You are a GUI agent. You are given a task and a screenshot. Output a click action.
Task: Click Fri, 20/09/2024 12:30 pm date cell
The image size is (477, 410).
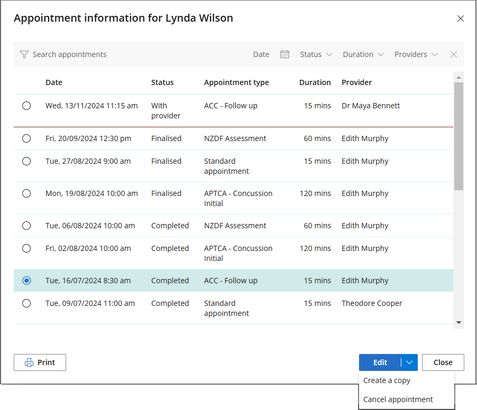[x=88, y=138]
